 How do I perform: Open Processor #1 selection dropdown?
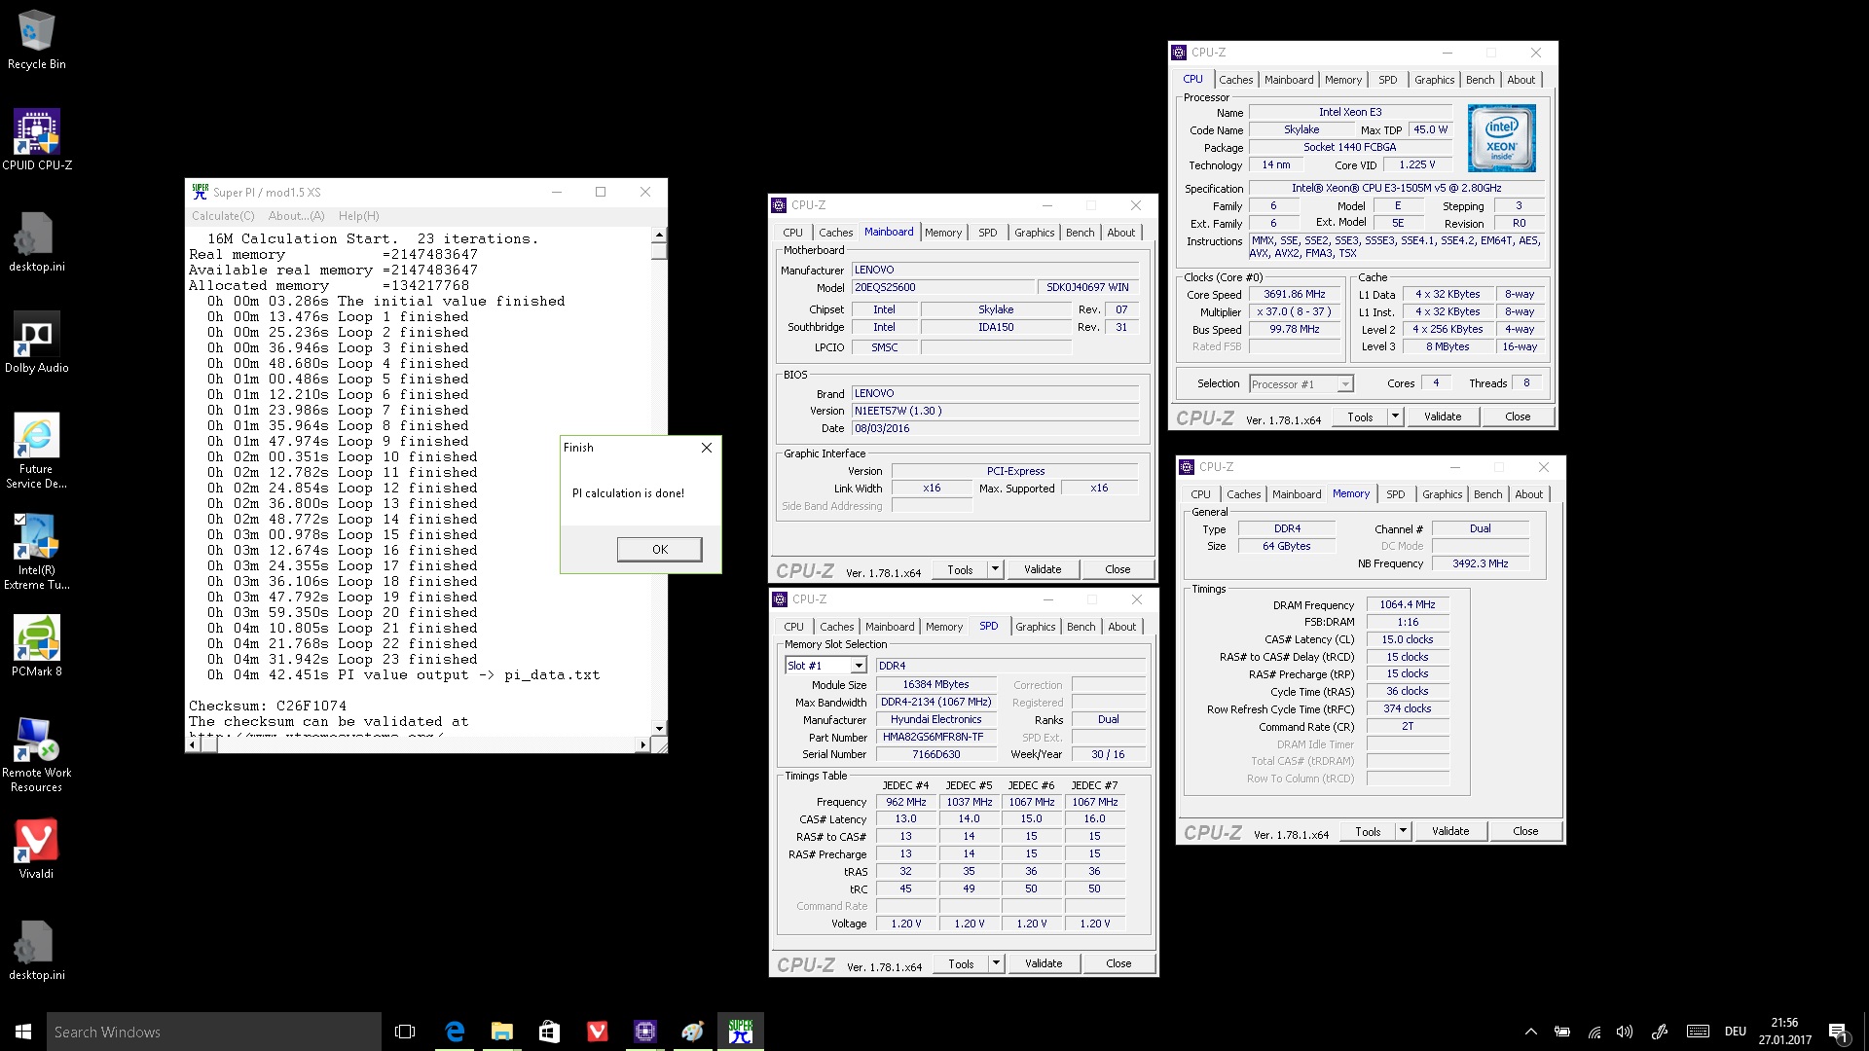(1301, 384)
